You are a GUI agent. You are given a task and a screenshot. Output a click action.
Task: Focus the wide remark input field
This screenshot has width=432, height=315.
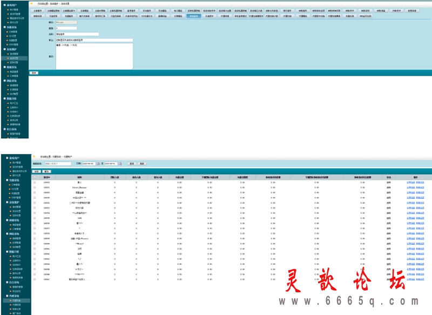(x=94, y=40)
